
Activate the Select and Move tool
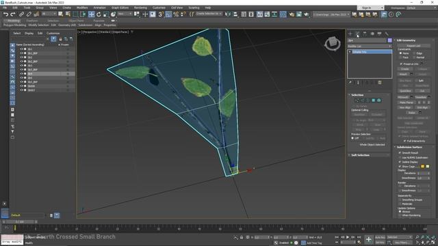point(91,14)
